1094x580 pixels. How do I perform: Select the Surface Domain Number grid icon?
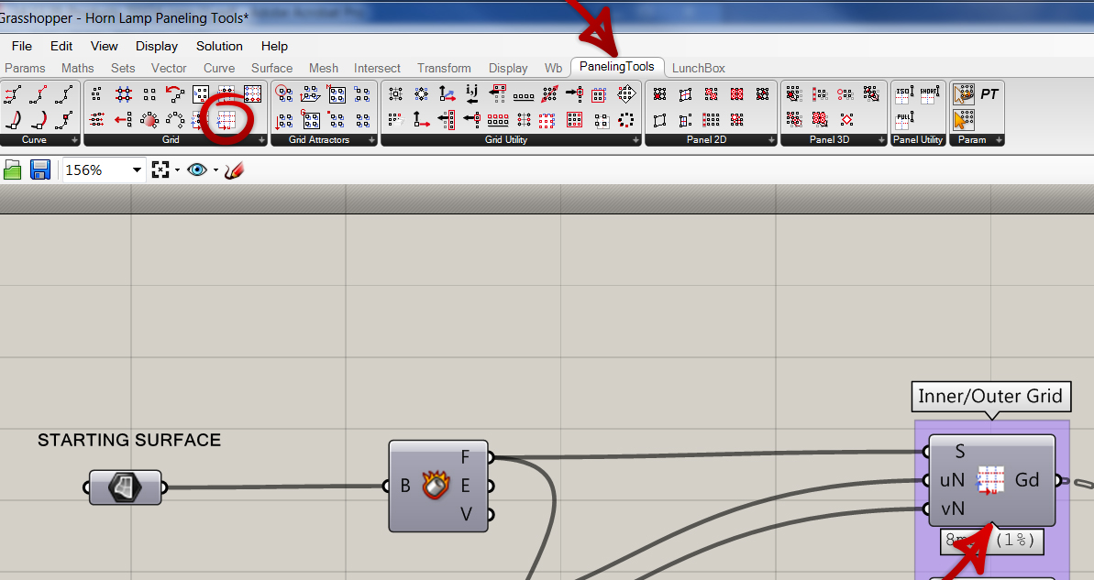(x=227, y=121)
